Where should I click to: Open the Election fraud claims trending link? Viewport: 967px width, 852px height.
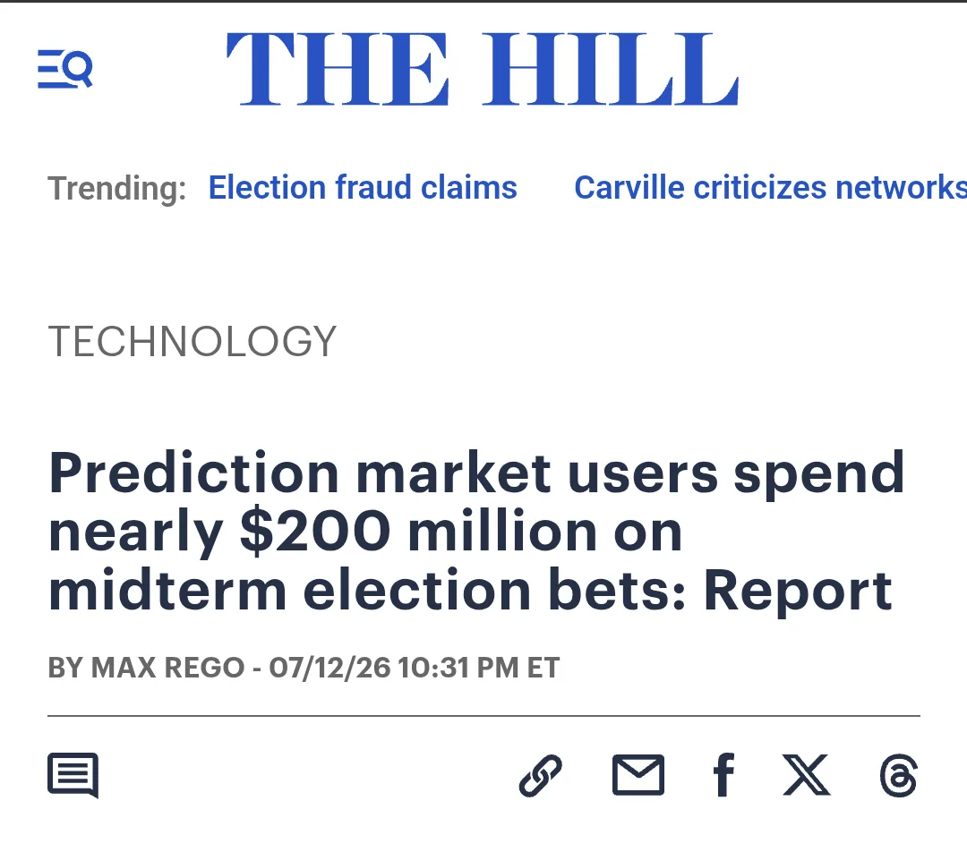pos(363,187)
